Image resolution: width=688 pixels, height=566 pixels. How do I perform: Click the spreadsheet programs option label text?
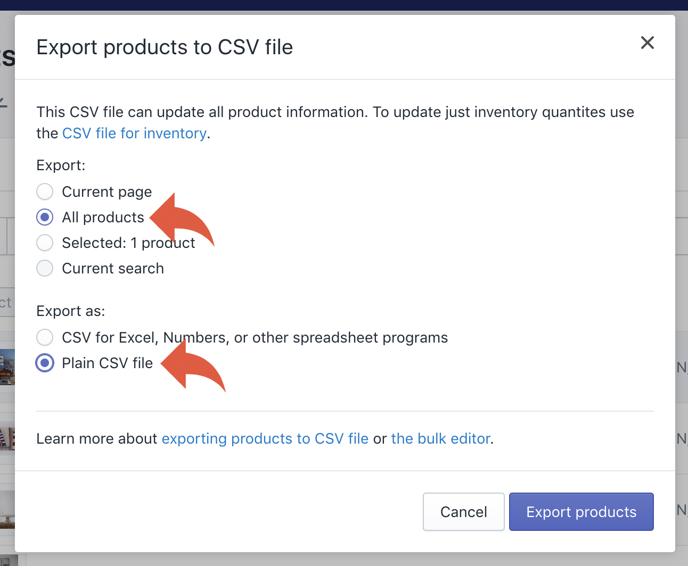coord(255,337)
